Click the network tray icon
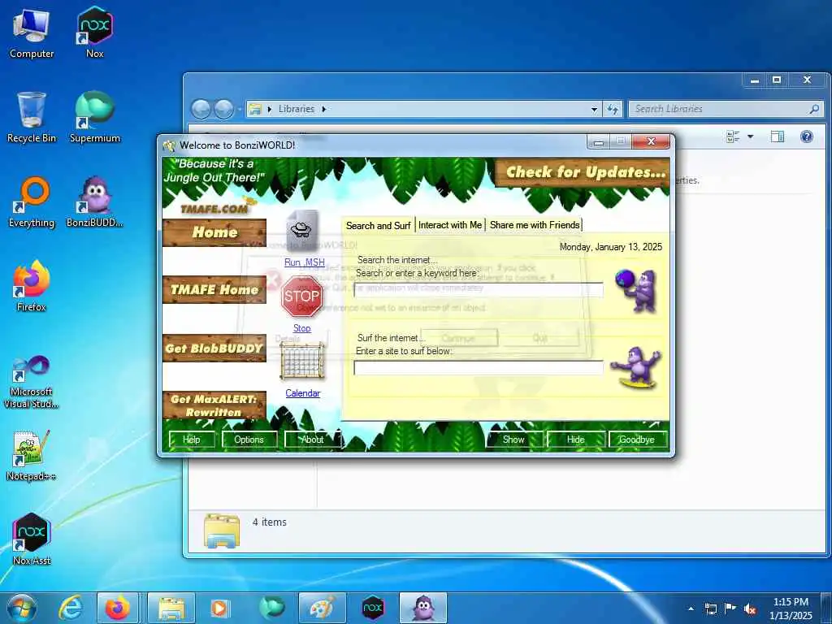 click(x=710, y=609)
